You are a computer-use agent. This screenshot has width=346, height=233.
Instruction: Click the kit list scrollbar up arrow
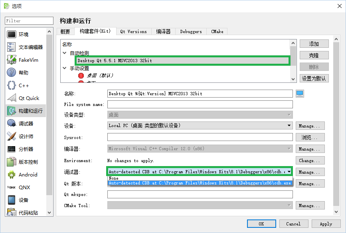pos(293,43)
